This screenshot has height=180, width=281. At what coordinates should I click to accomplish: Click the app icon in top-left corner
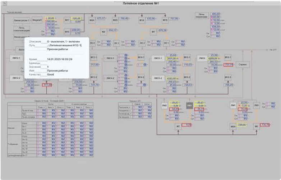click(x=3, y=4)
